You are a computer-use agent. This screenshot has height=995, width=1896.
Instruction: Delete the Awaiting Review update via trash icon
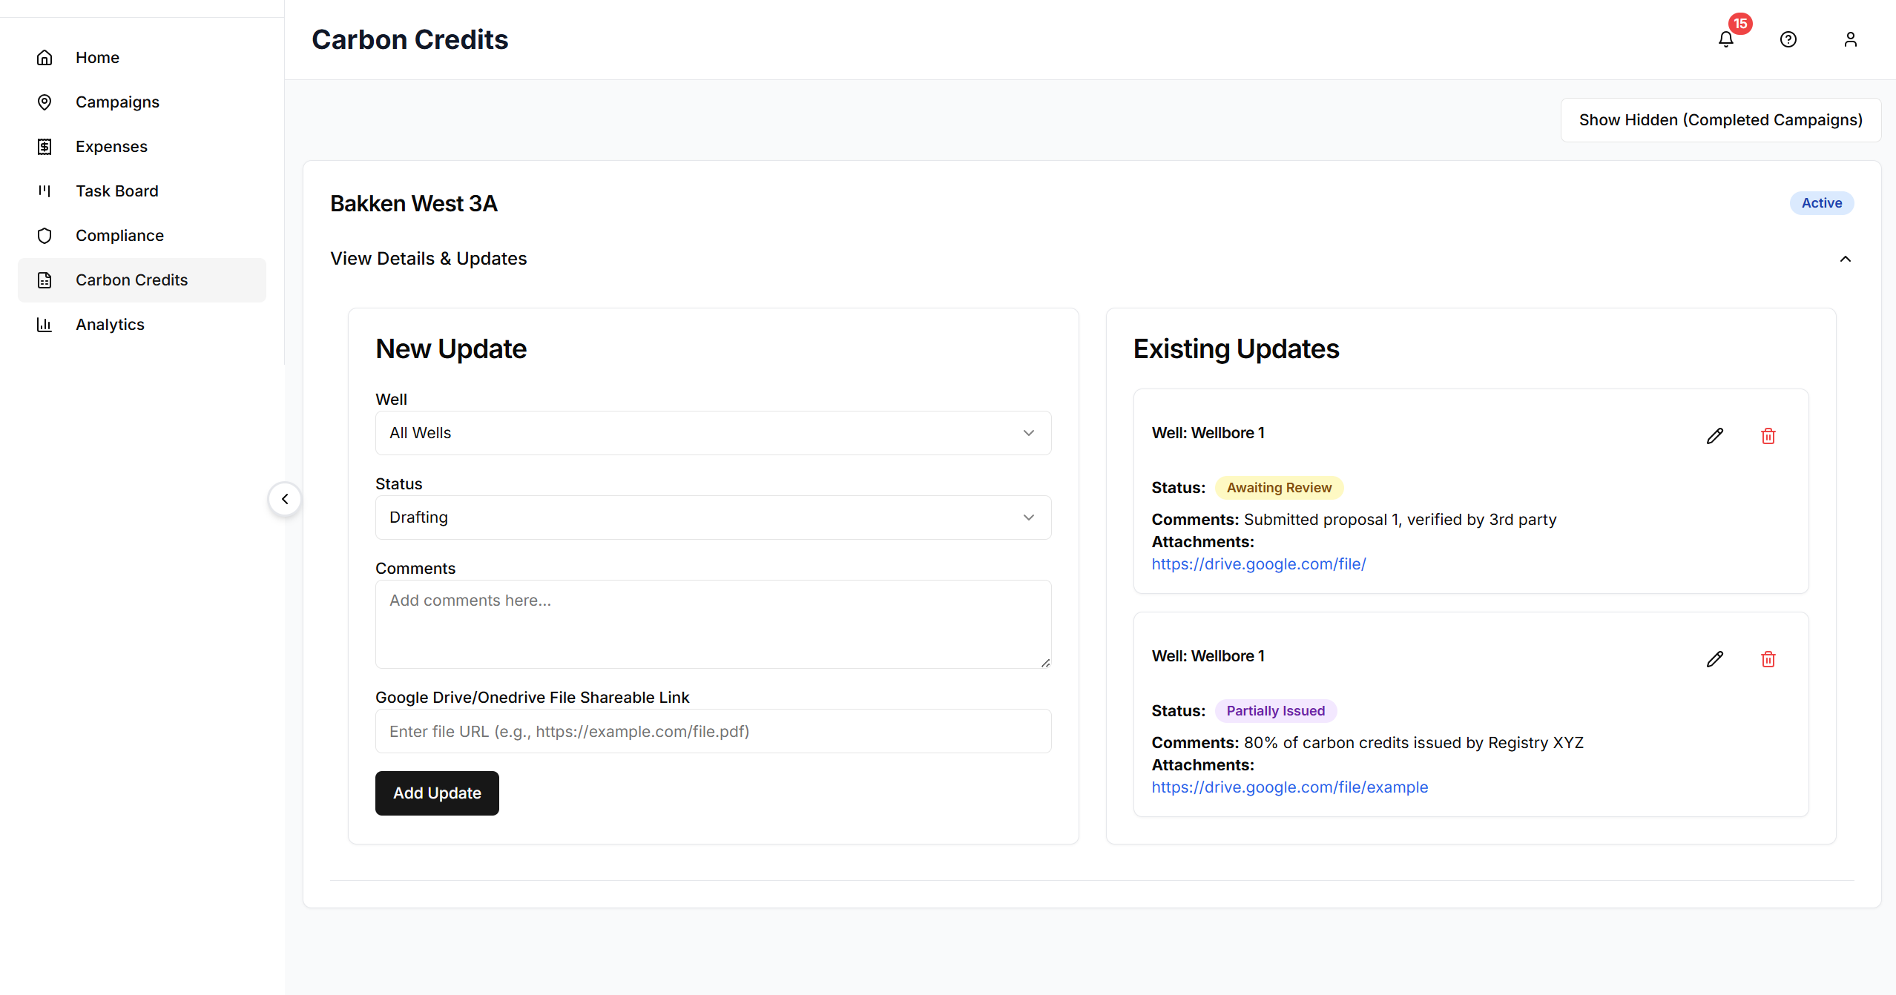1768,436
